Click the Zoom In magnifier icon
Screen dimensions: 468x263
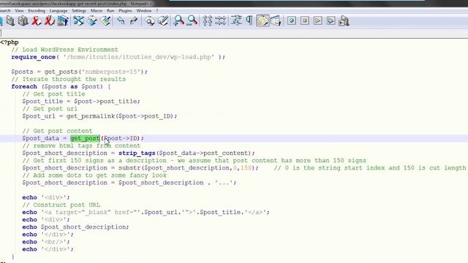[x=178, y=21]
